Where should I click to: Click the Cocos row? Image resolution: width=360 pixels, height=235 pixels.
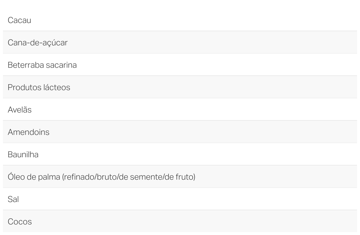[180, 221]
